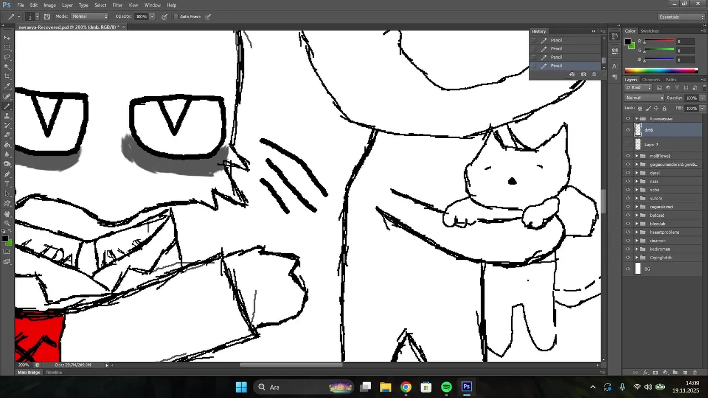Lock layer position
The image size is (708, 398).
click(x=657, y=108)
